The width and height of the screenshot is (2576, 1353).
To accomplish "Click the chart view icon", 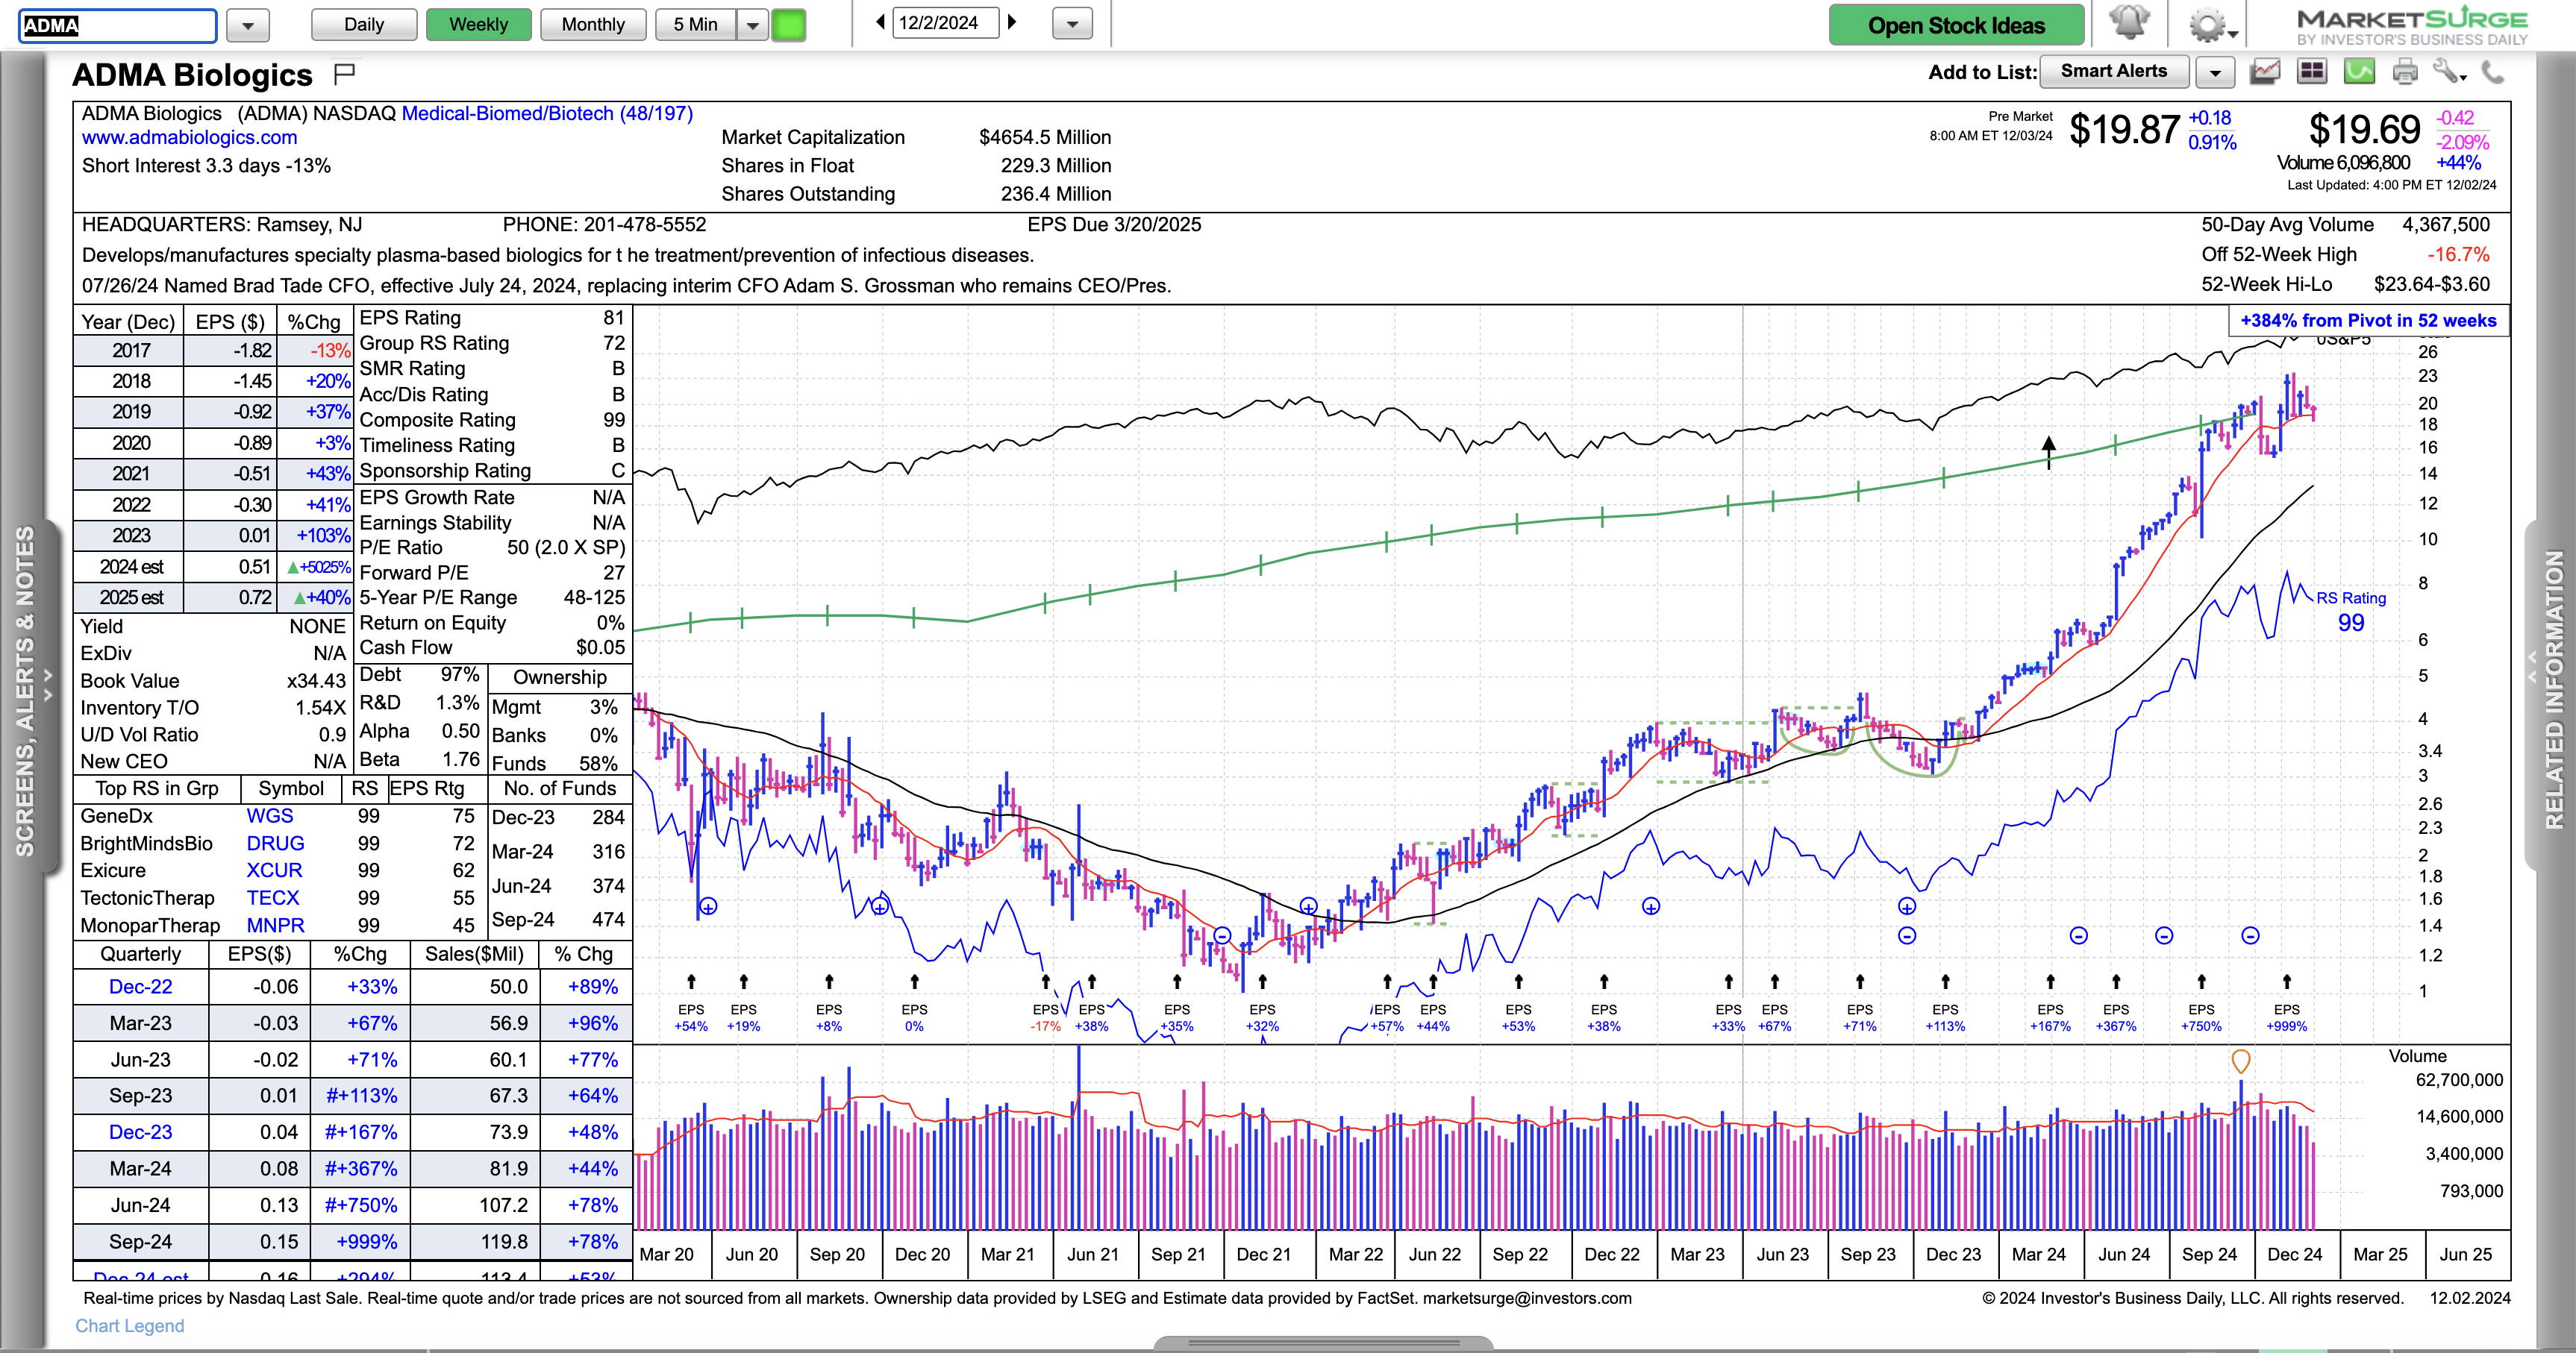I will point(2265,72).
